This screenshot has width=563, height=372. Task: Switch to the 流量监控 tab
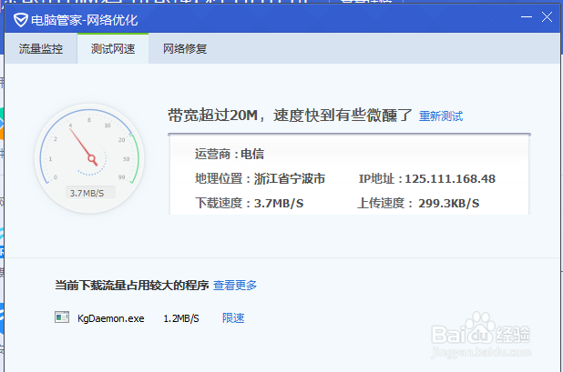coord(41,49)
